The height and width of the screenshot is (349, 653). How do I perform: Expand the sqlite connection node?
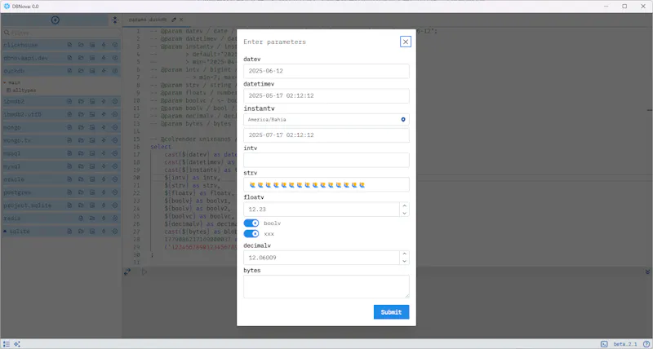pos(5,232)
